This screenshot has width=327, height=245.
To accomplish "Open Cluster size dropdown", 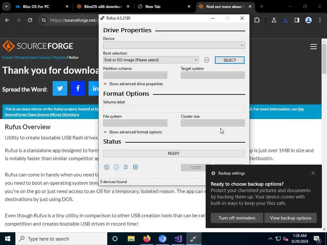I will pyautogui.click(x=213, y=123).
